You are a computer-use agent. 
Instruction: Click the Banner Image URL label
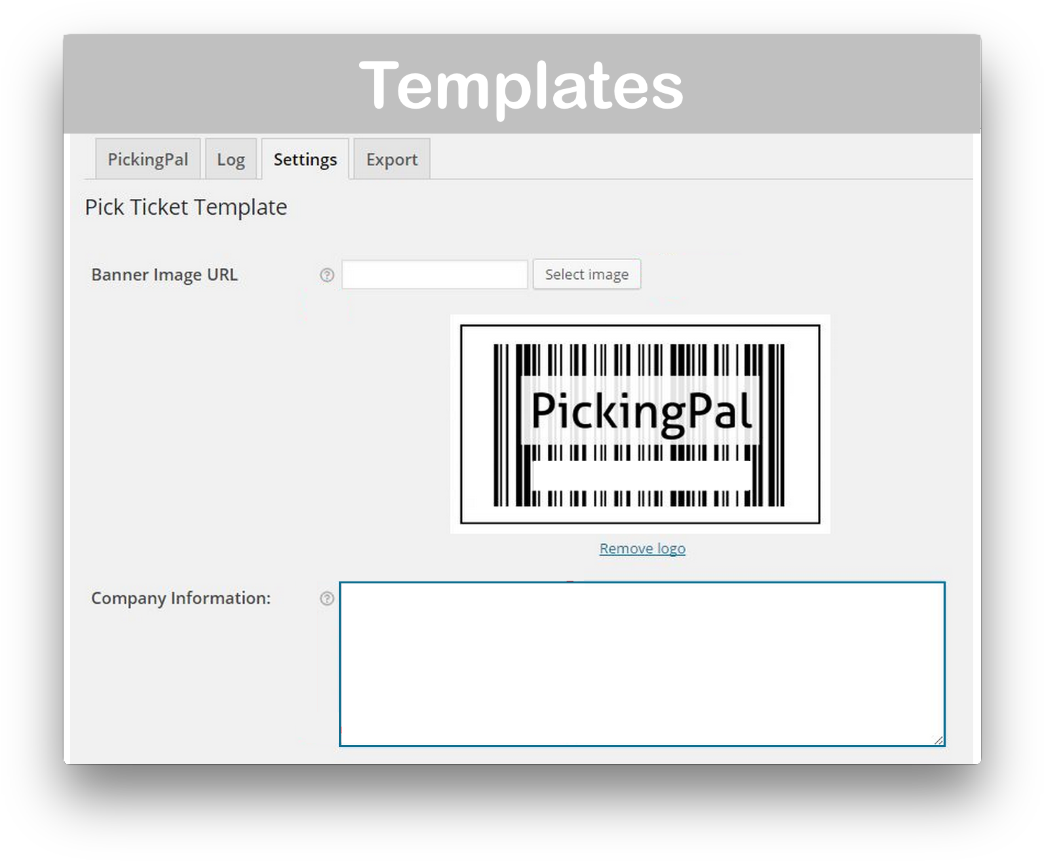(164, 275)
